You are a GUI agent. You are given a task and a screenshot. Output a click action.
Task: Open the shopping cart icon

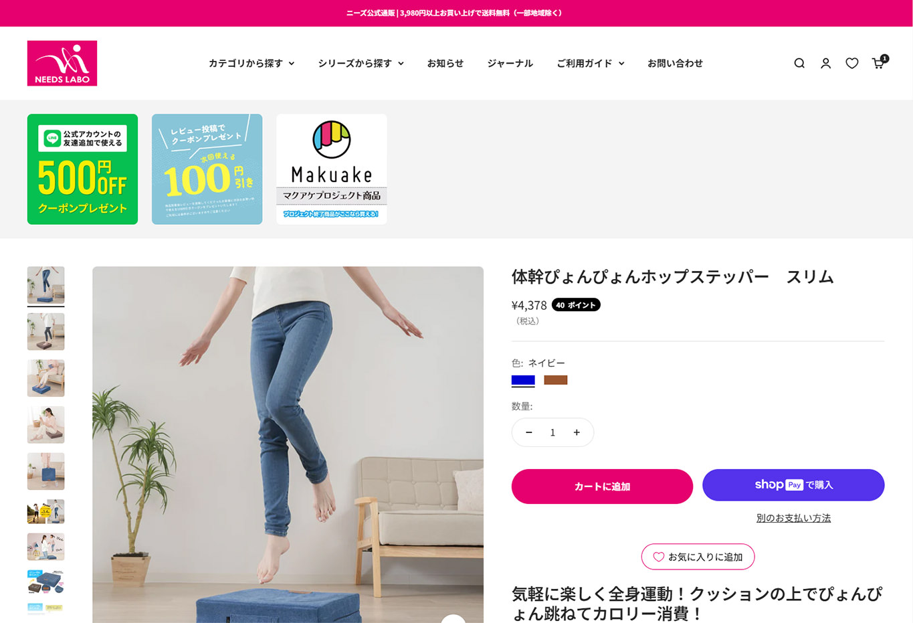coord(879,63)
